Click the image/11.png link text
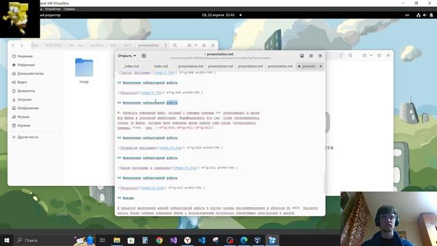This screenshot has width=437, height=246. tap(185, 167)
